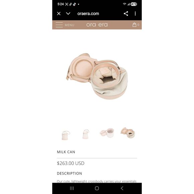The image size is (194, 194).
Task: Go to ora era logo homepage
Action: (97, 25)
